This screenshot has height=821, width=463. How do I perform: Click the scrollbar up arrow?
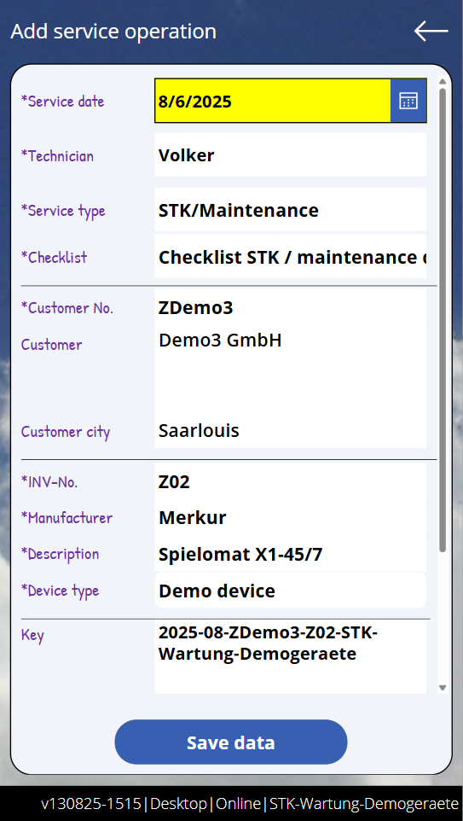442,82
